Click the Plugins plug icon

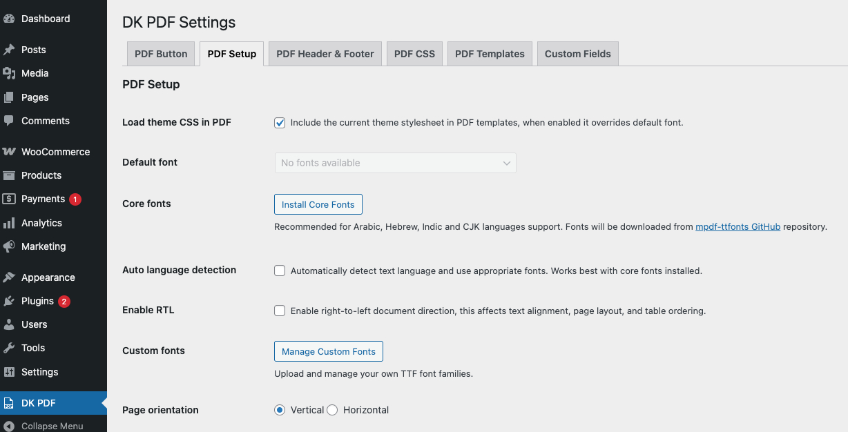(x=9, y=301)
